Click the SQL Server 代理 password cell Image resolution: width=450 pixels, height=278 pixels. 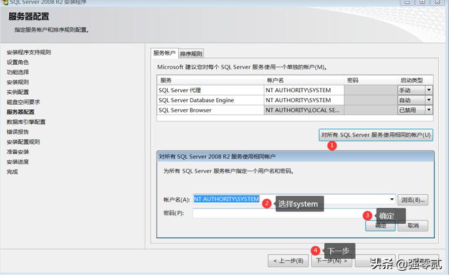click(371, 90)
